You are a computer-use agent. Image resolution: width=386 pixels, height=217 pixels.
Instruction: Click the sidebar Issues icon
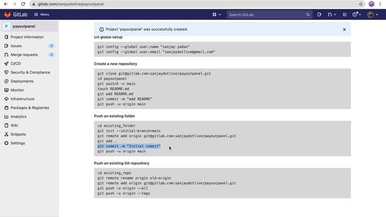point(7,46)
